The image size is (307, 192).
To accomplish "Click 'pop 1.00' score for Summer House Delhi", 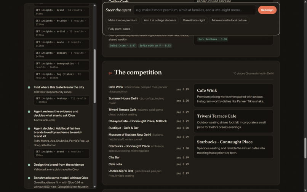I will (182, 101).
